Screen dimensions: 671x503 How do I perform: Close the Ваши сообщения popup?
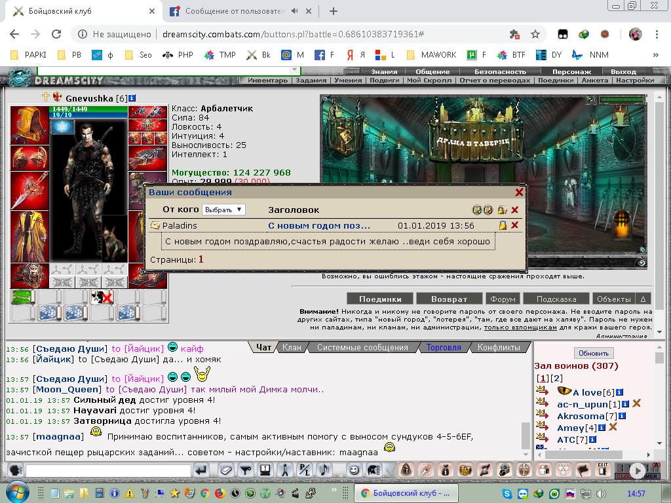[x=519, y=193]
